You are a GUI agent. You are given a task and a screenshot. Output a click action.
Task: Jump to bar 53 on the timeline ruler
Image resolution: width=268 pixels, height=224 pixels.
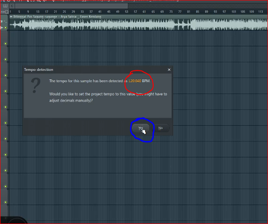point(127,12)
